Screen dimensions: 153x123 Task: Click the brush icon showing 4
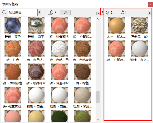tap(122, 12)
